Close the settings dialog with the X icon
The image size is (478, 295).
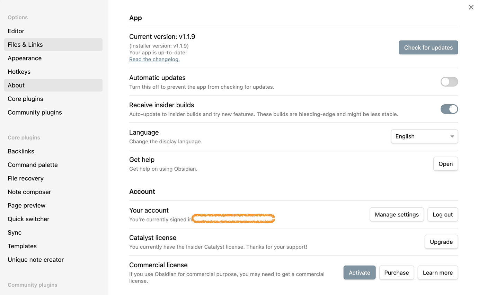tap(471, 7)
